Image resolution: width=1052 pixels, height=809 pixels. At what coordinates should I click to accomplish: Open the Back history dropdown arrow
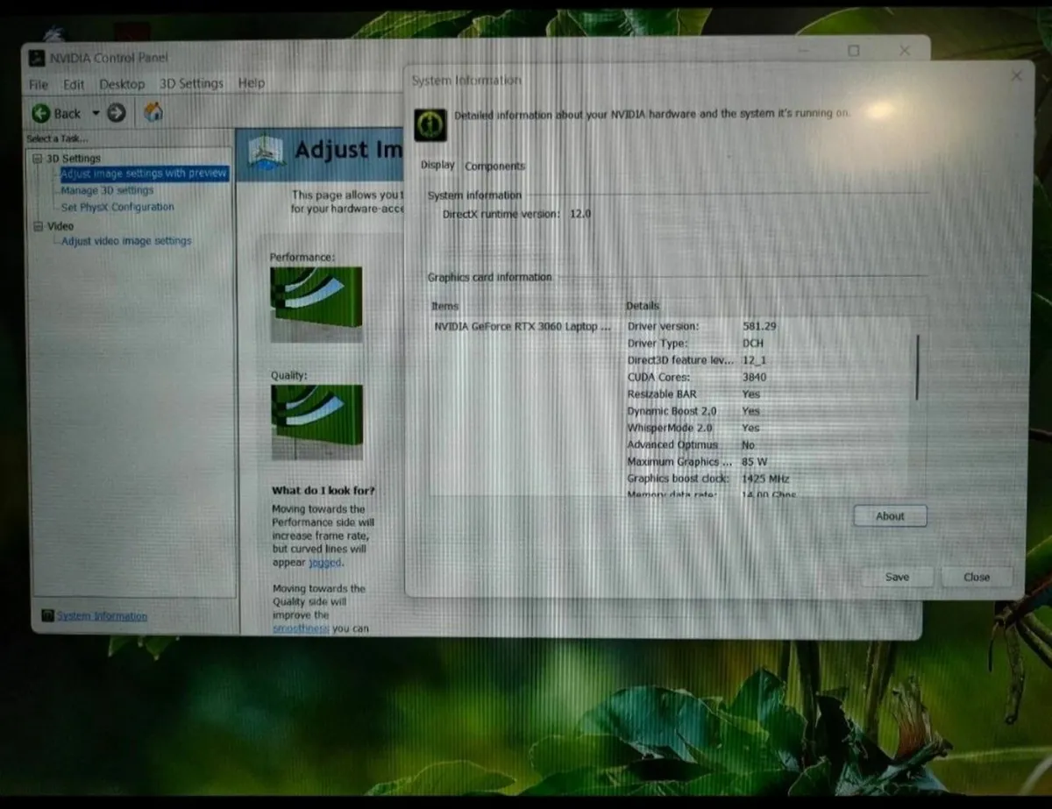tap(96, 113)
